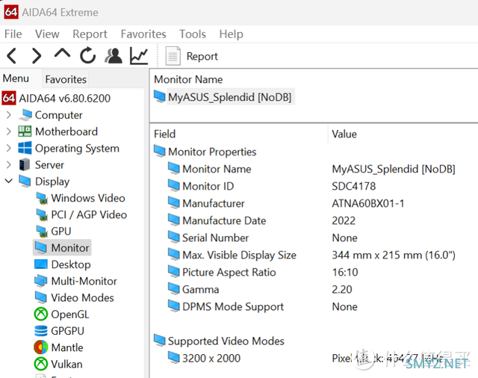Open the graph chart toolbar icon
The height and width of the screenshot is (378, 478).
tap(139, 56)
